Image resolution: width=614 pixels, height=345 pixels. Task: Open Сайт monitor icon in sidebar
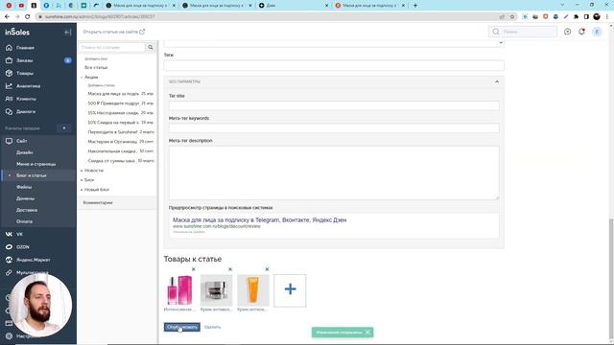point(9,141)
